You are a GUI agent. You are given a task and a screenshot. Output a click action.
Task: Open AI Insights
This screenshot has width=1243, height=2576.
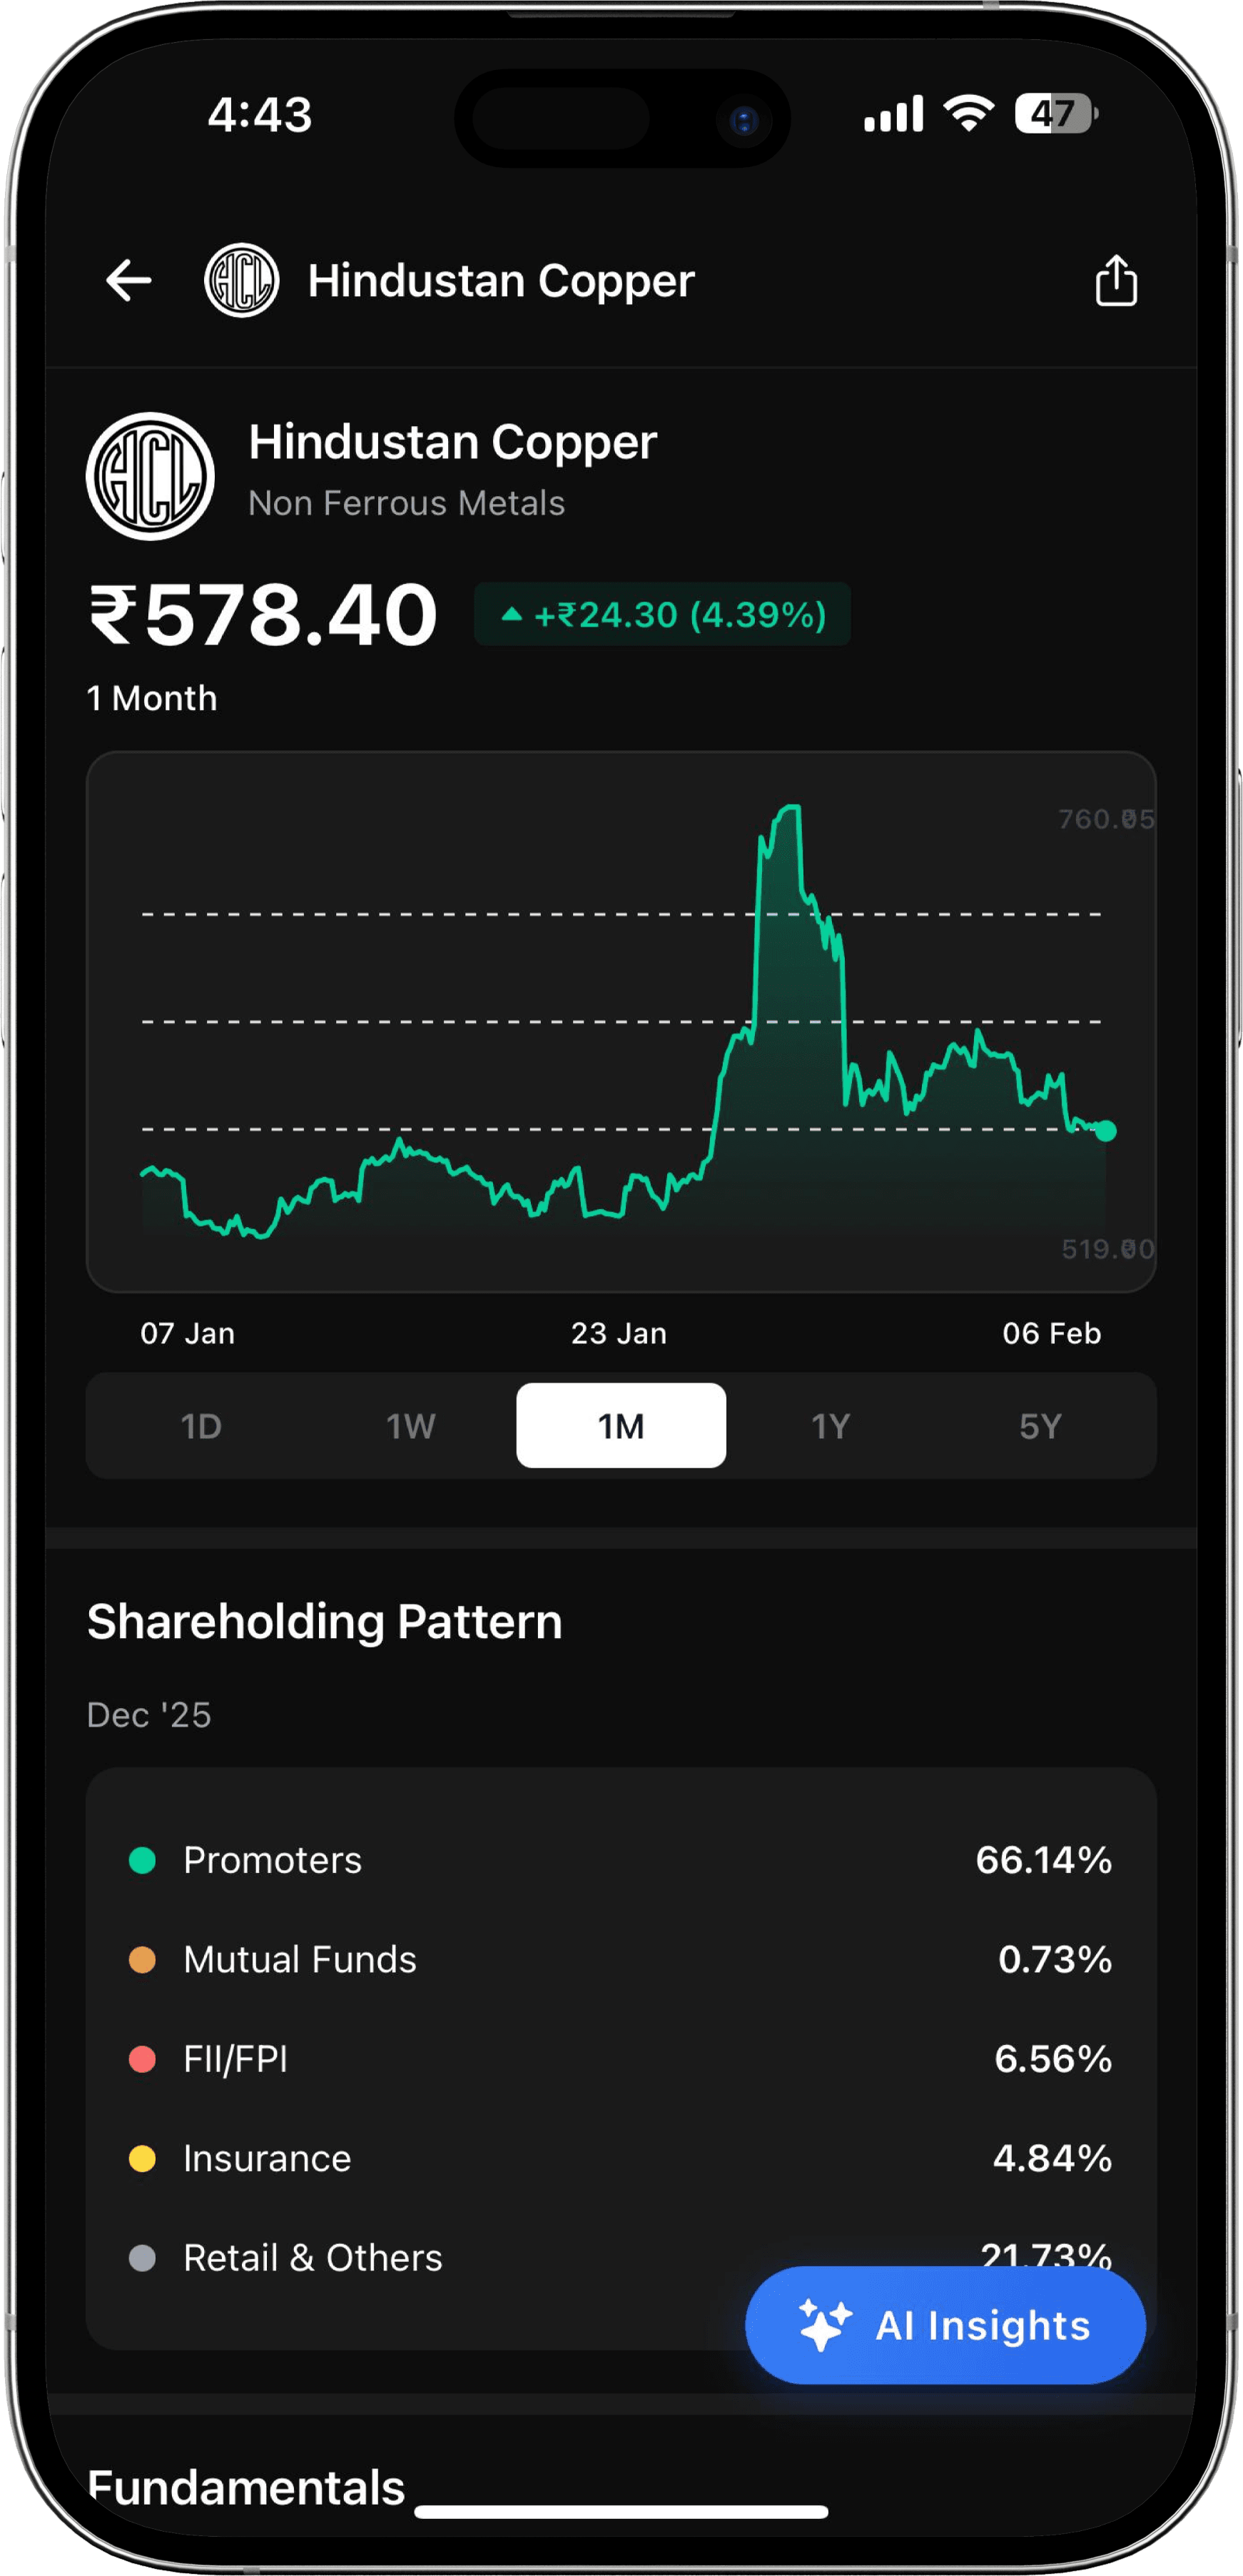945,2325
